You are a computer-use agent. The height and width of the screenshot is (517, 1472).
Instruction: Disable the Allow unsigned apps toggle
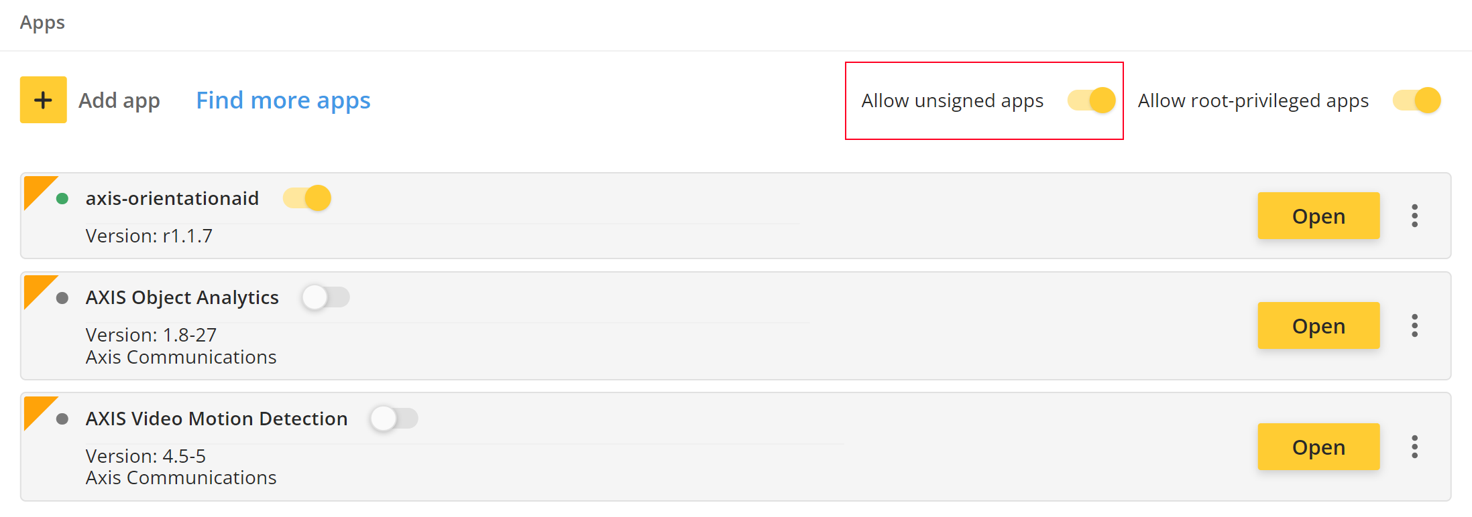coord(1092,100)
